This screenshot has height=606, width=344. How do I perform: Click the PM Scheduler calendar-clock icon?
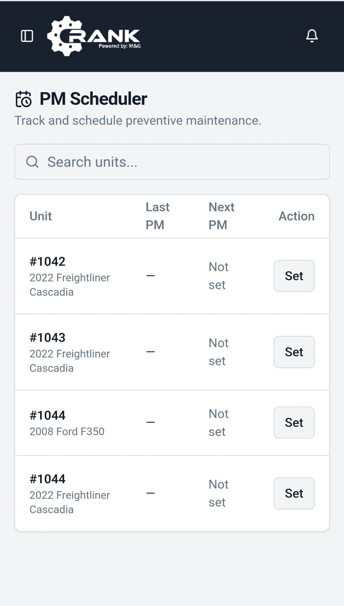(x=24, y=99)
